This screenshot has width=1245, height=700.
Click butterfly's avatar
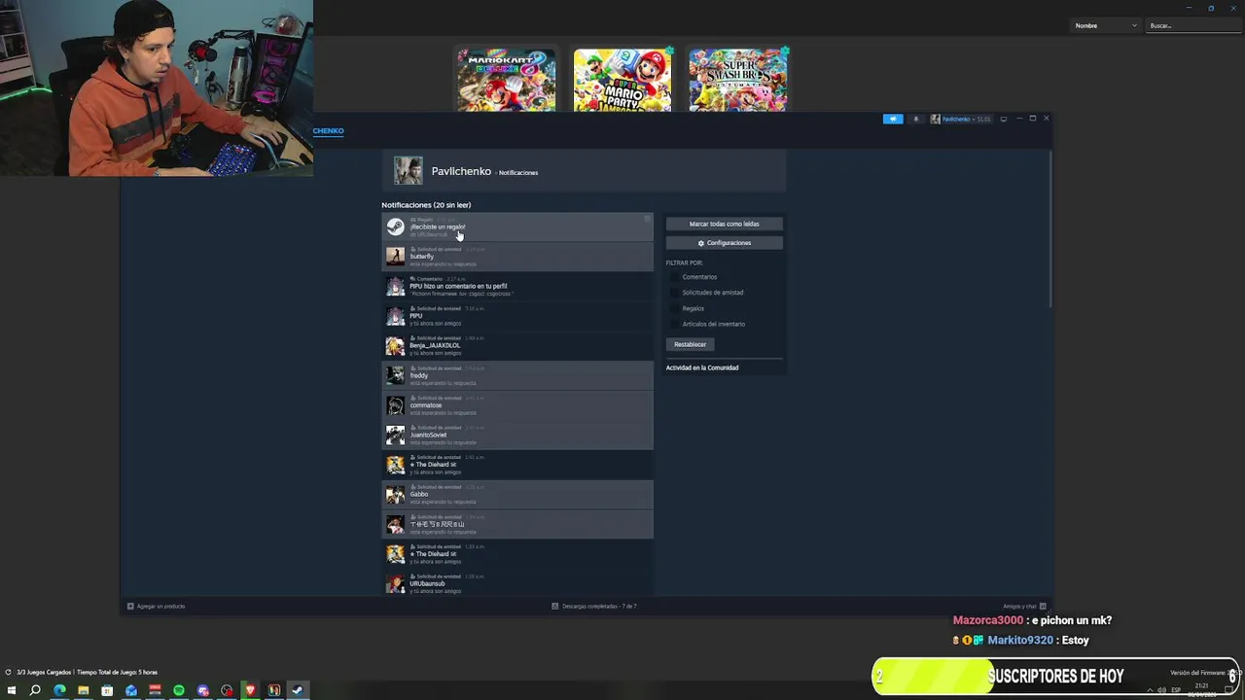(x=395, y=257)
